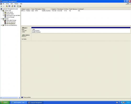Expand the Services and Applications node
This screenshot has width=131, height=104.
pyautogui.click(x=1, y=25)
